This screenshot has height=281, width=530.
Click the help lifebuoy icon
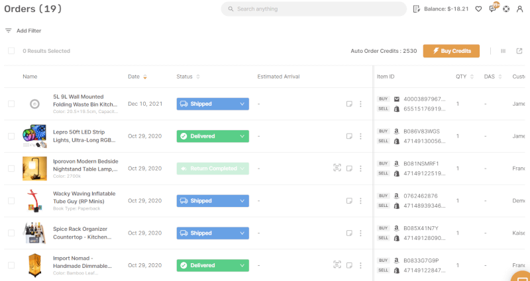coord(506,9)
